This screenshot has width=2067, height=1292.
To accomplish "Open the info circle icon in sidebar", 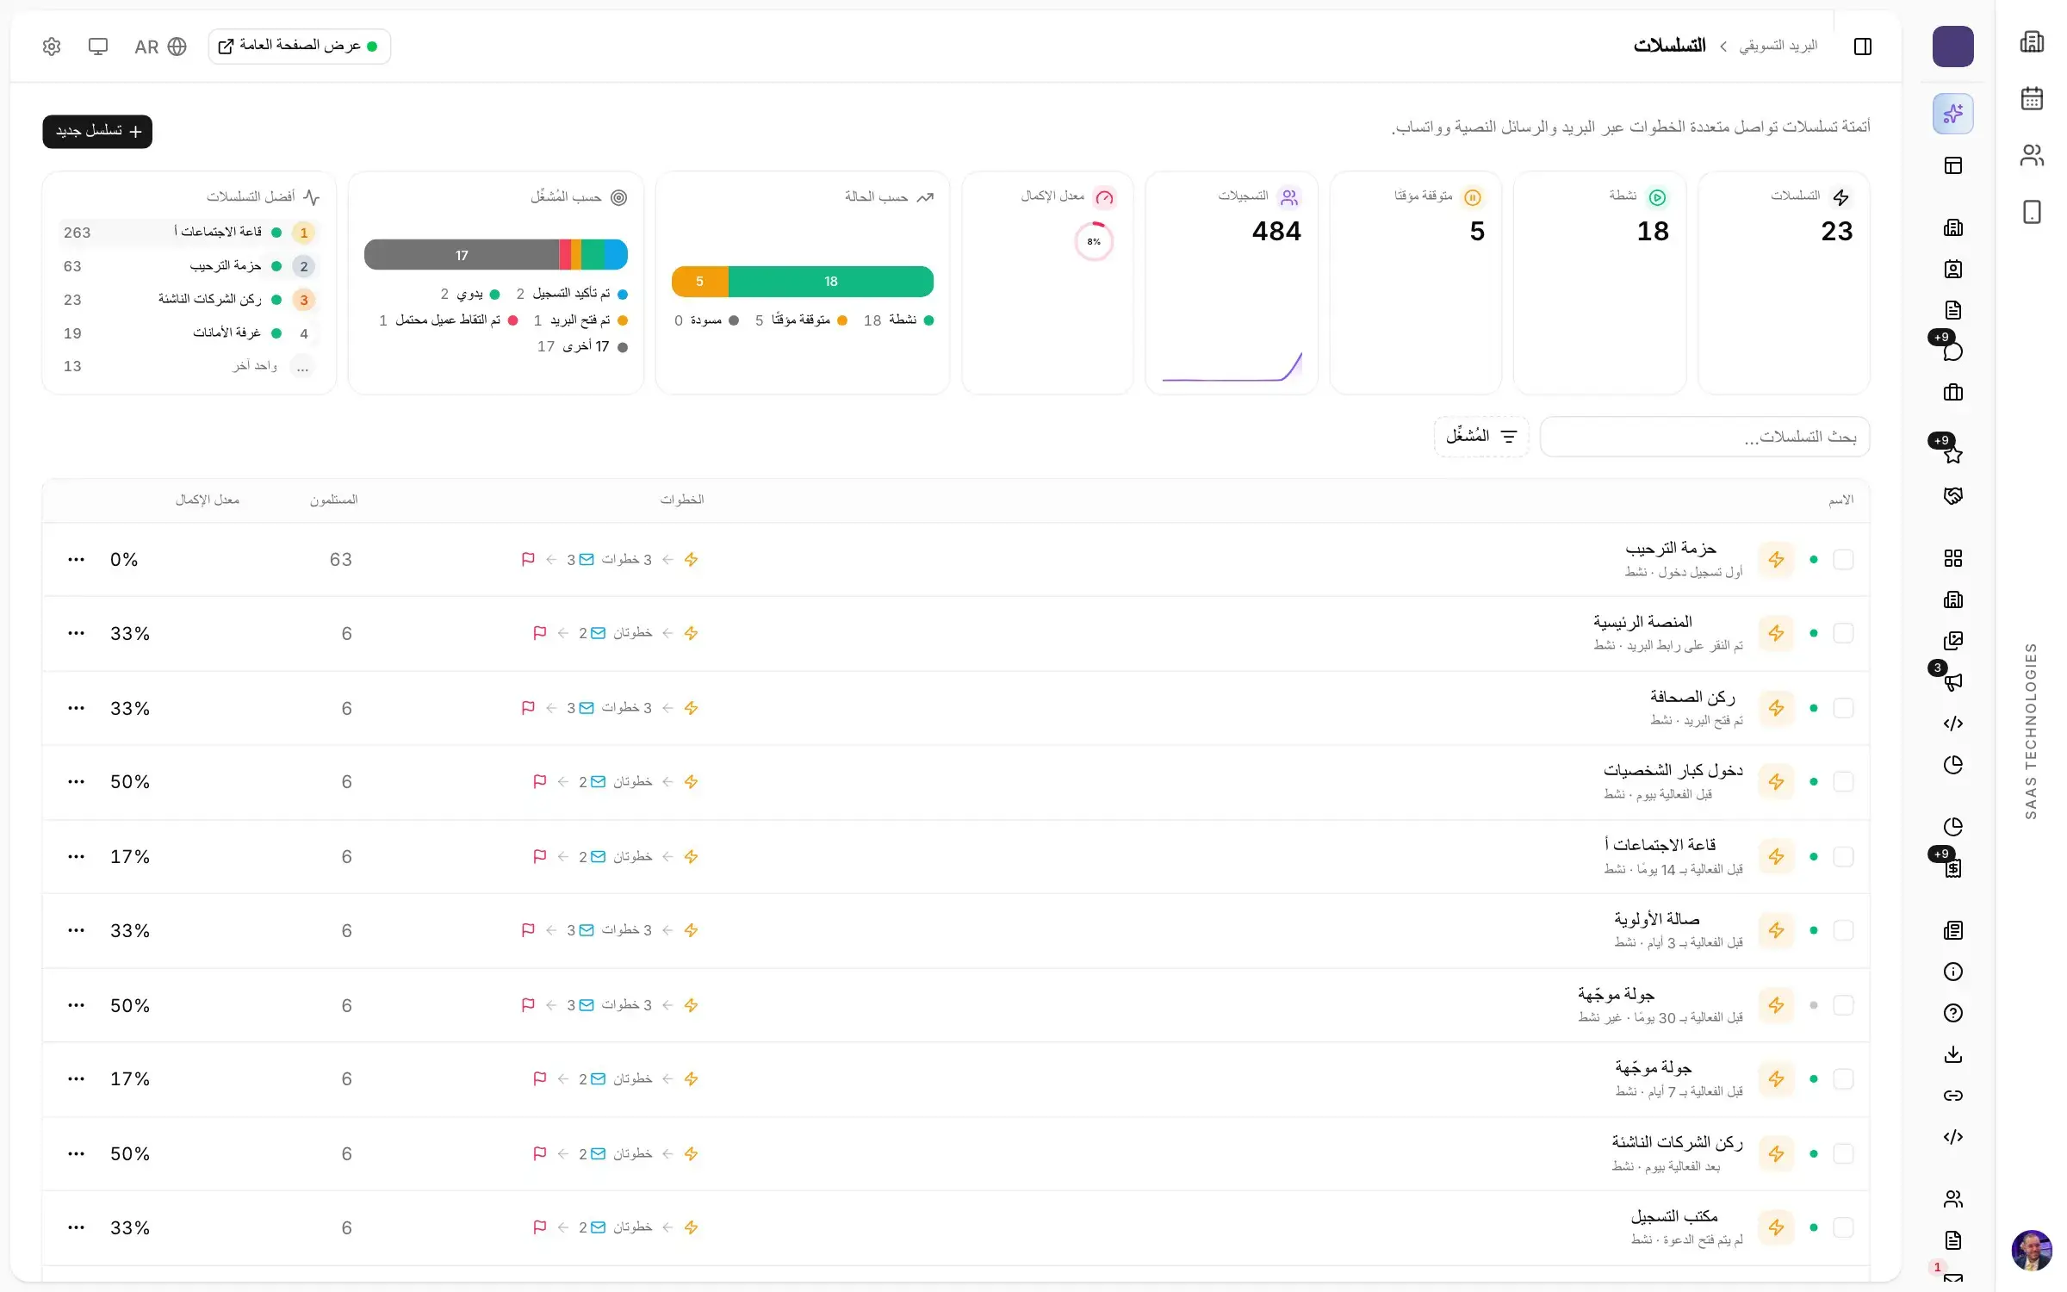I will coord(1952,972).
